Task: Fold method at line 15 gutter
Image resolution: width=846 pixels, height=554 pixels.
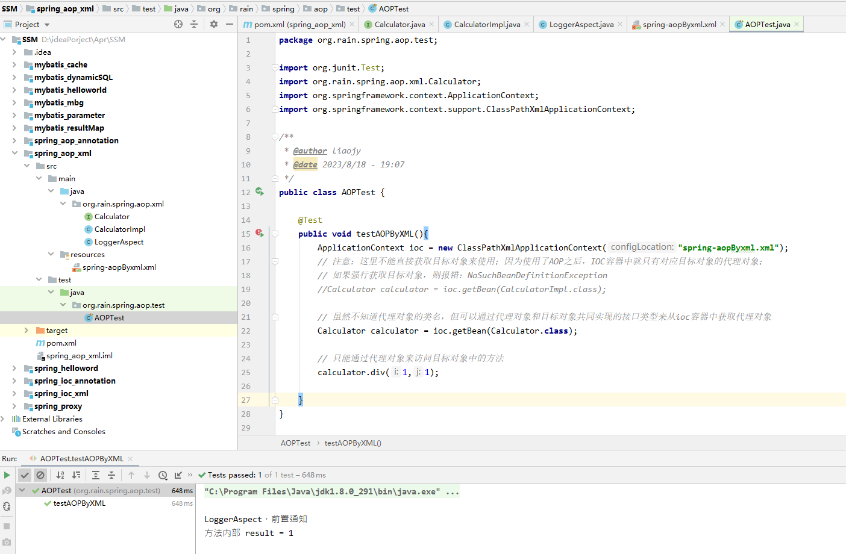Action: pos(275,234)
